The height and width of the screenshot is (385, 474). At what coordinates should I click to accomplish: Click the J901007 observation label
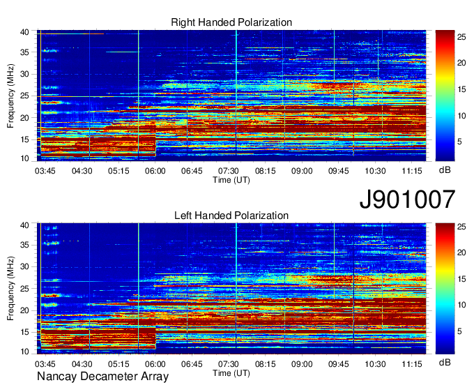click(x=407, y=199)
